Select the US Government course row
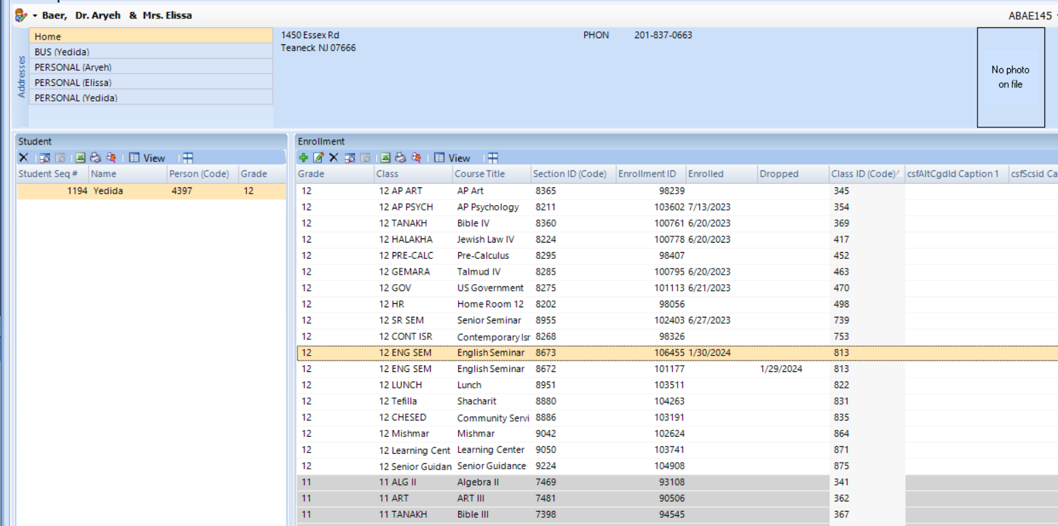Image resolution: width=1058 pixels, height=526 pixels. 677,288
